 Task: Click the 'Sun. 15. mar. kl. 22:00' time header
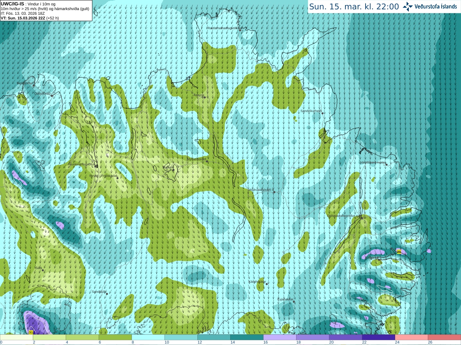[354, 6]
